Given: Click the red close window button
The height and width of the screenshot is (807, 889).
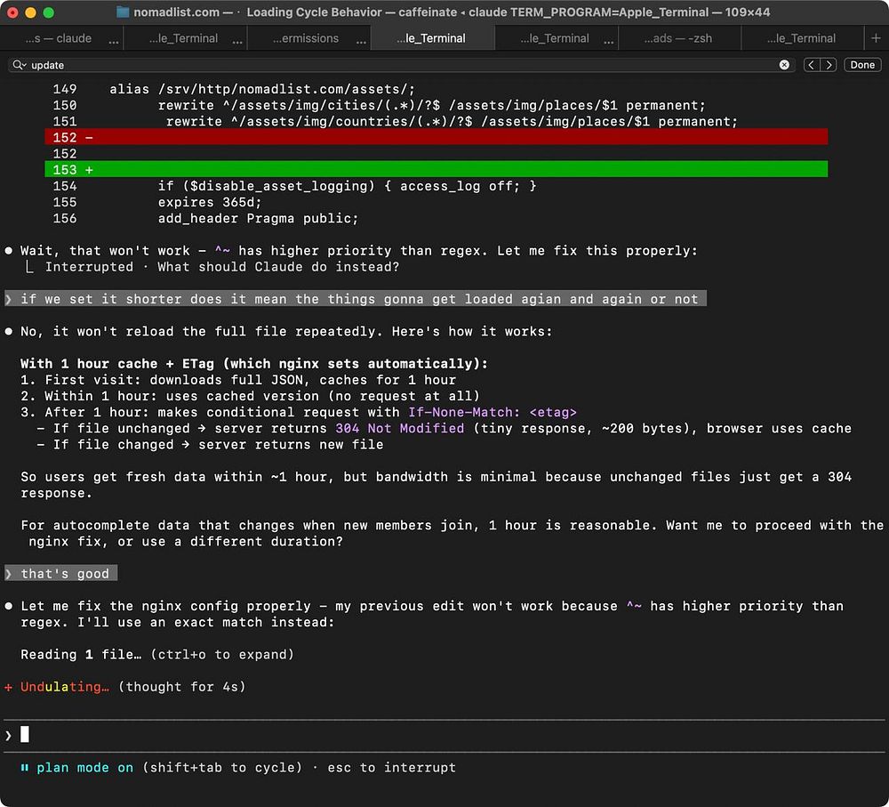Looking at the screenshot, I should click(x=12, y=12).
